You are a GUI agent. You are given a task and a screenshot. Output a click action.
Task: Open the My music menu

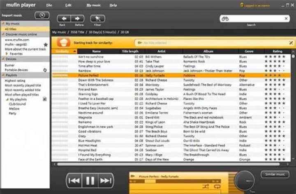[93, 5]
